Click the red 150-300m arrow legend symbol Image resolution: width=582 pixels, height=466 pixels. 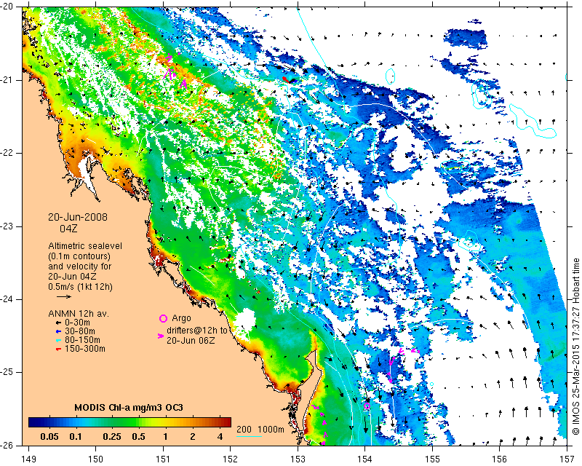click(58, 349)
